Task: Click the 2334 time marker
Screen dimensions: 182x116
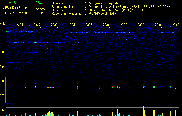Action: click(71, 25)
